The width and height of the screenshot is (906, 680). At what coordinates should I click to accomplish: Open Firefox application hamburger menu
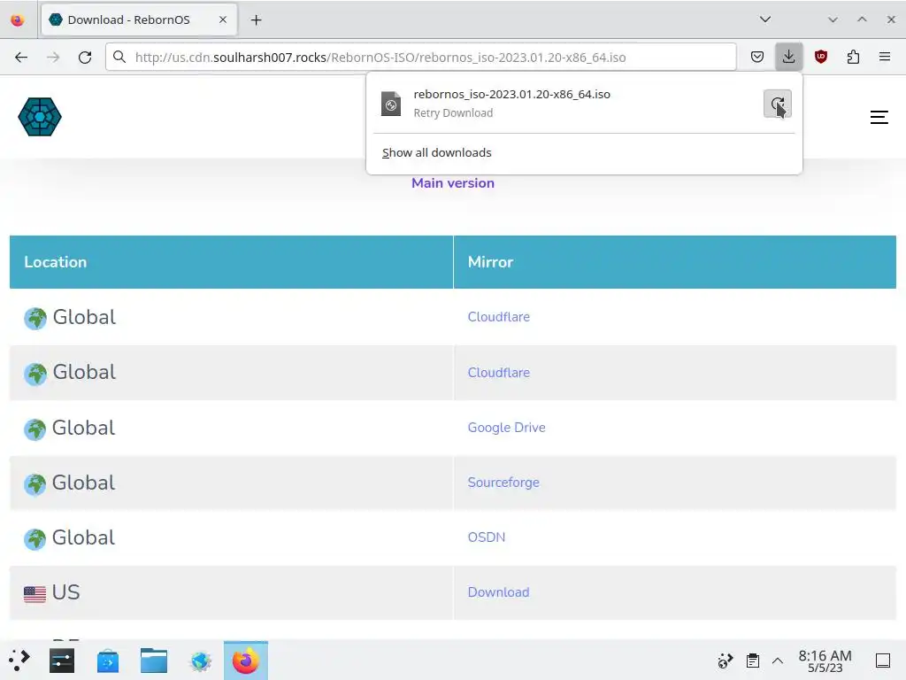tap(885, 57)
